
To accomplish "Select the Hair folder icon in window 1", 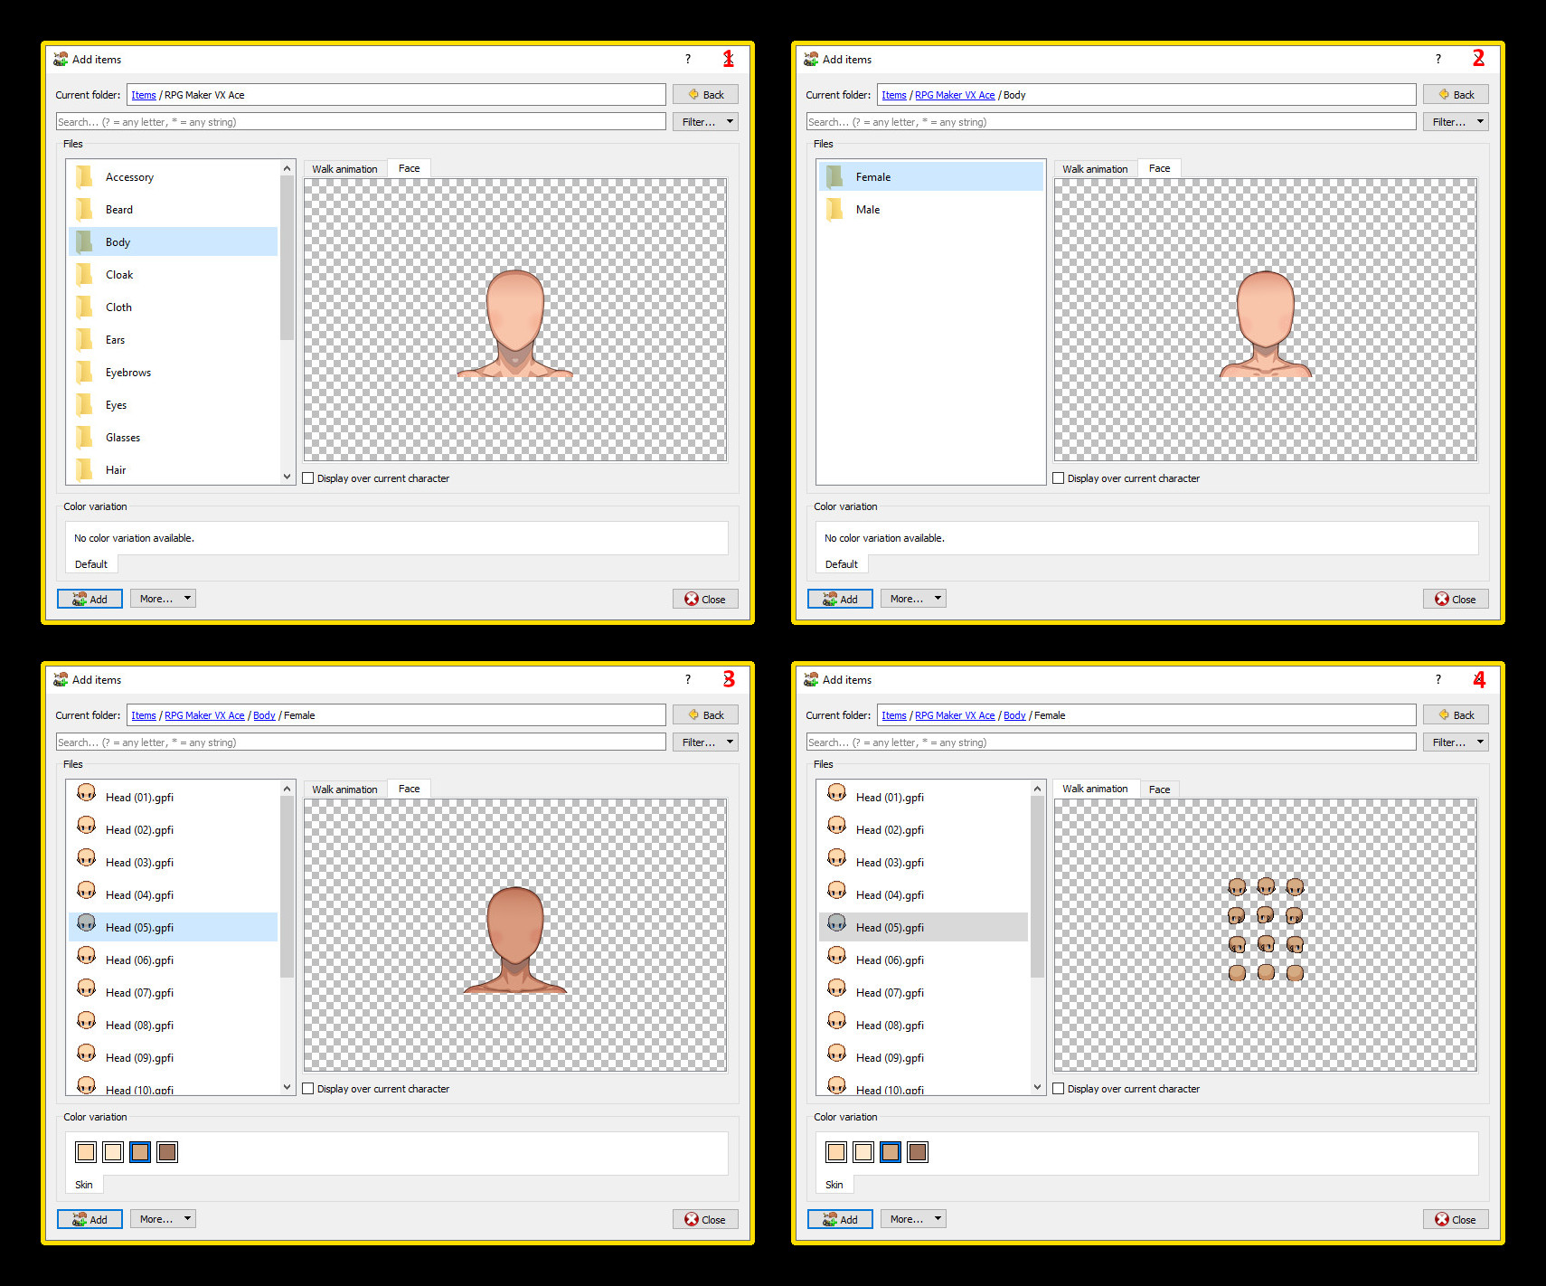I will tap(84, 469).
